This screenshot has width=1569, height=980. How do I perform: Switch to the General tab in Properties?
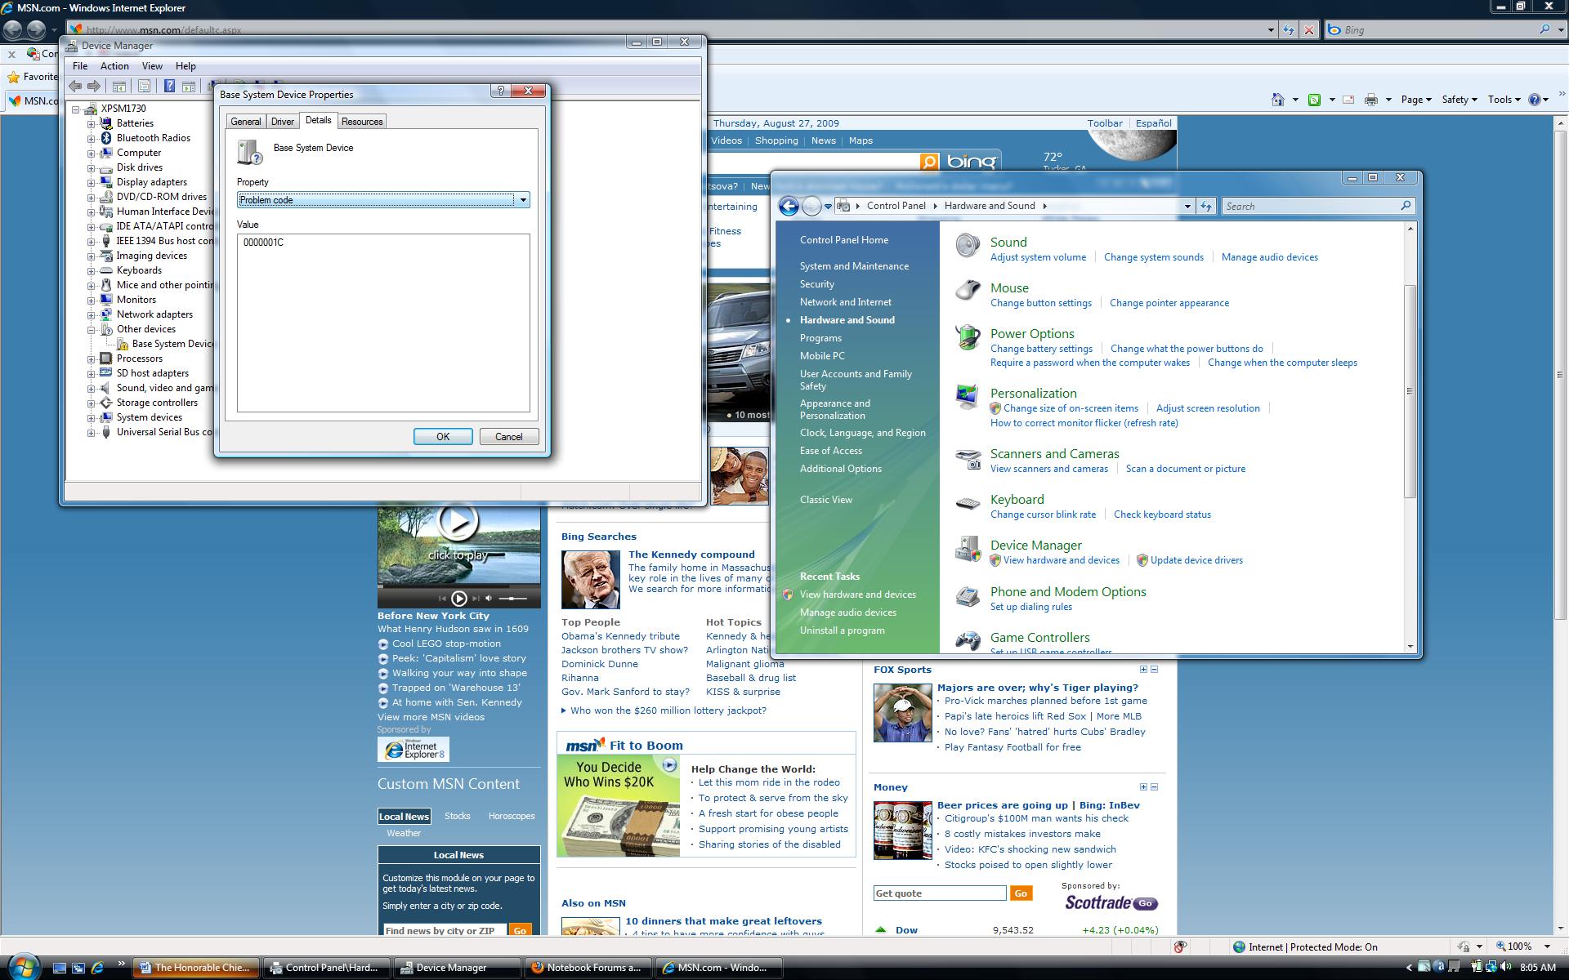(x=246, y=122)
